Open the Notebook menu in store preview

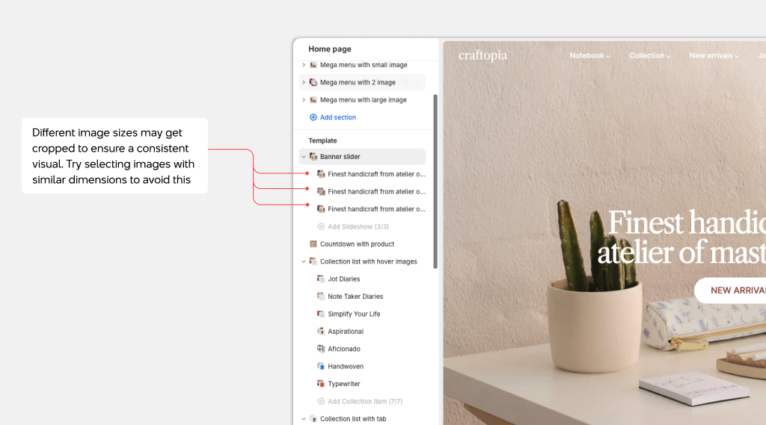(x=589, y=56)
